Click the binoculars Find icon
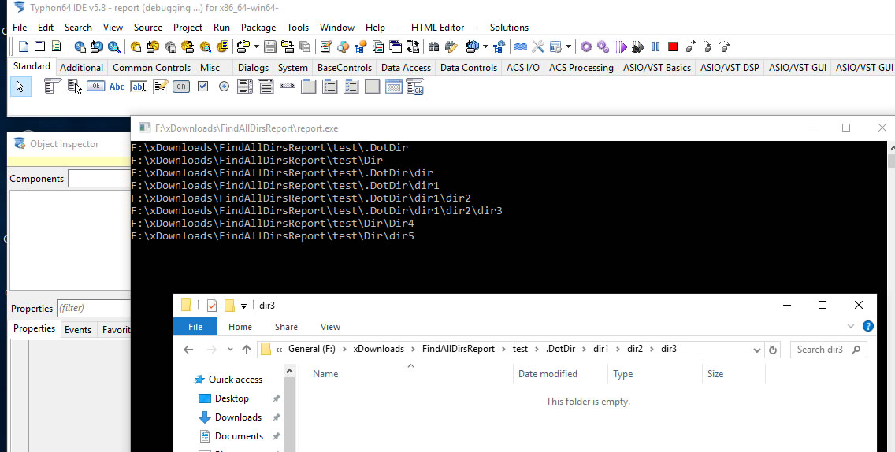895x452 pixels. (x=433, y=46)
